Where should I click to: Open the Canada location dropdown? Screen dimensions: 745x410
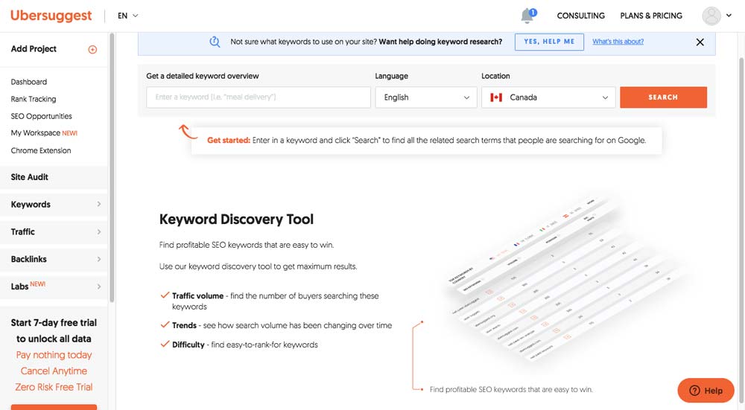(548, 97)
